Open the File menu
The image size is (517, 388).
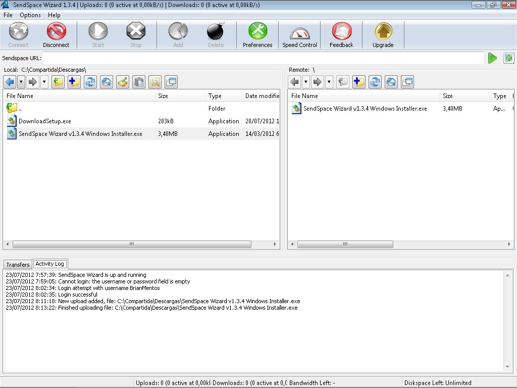tap(8, 15)
